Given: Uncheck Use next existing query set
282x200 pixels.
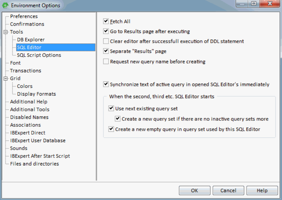Looking at the screenshot, I should 111,108.
